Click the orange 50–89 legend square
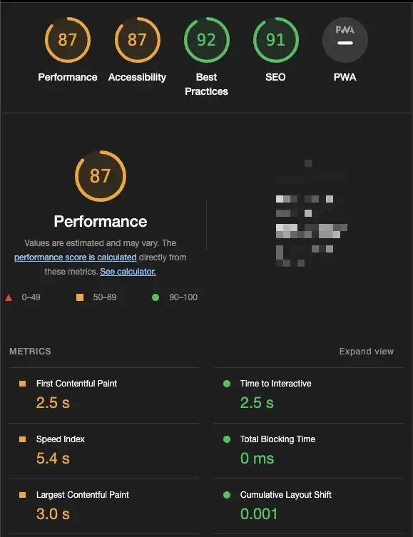The height and width of the screenshot is (537, 413). (x=80, y=297)
